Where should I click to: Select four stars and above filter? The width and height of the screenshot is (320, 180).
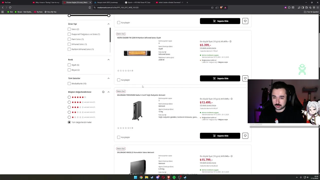click(x=69, y=102)
